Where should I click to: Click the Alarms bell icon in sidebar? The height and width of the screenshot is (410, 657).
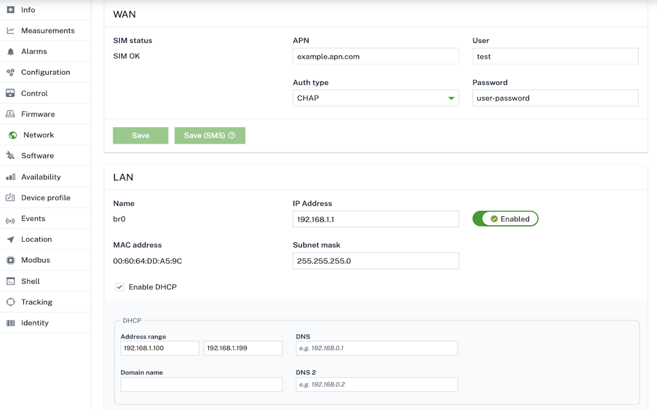(x=10, y=52)
